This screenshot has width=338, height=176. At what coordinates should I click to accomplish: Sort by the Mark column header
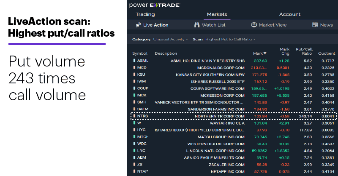(260, 53)
